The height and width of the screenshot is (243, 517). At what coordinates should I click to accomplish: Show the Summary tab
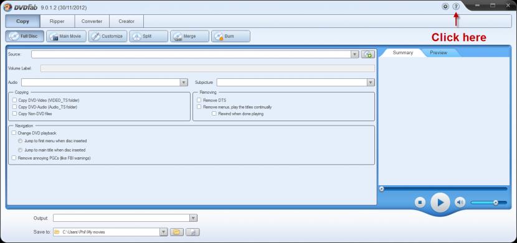pyautogui.click(x=402, y=53)
